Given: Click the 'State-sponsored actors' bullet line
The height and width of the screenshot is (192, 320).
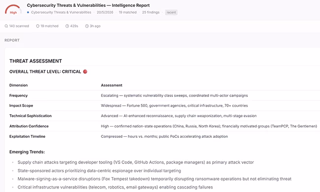Looking at the screenshot, I should coord(99,170).
